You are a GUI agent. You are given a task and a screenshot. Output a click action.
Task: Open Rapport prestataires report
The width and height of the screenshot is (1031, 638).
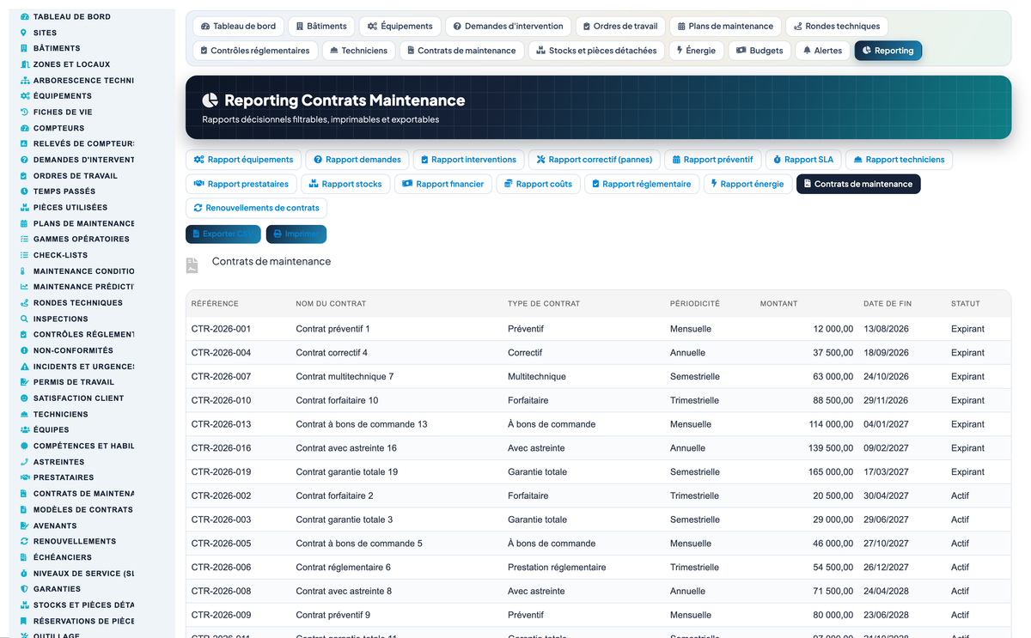[241, 184]
